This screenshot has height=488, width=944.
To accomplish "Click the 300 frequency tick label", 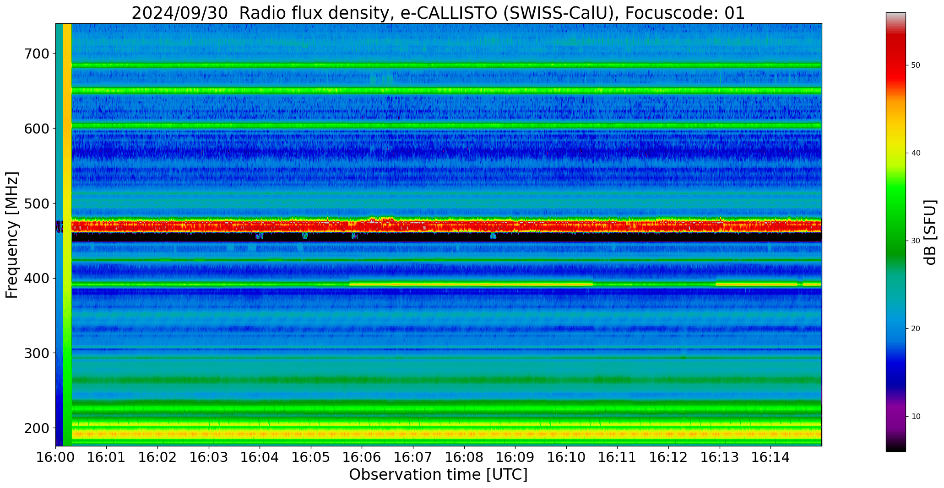I will click(37, 353).
